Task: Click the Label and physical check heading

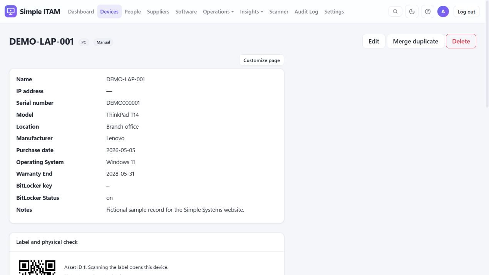Action: click(x=47, y=242)
